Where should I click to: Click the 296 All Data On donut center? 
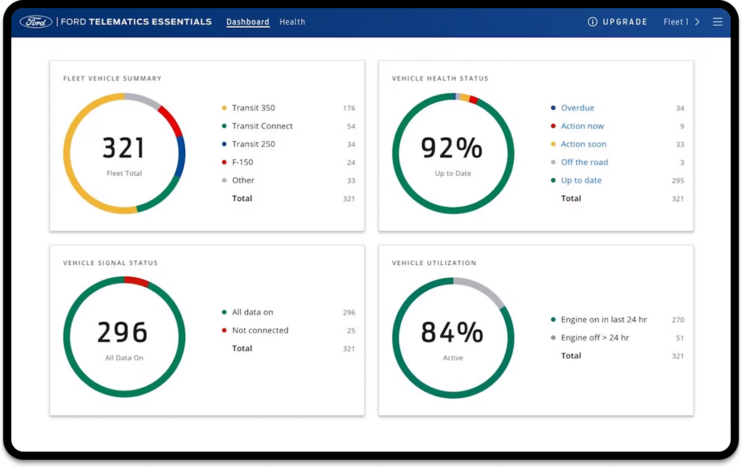pos(124,337)
